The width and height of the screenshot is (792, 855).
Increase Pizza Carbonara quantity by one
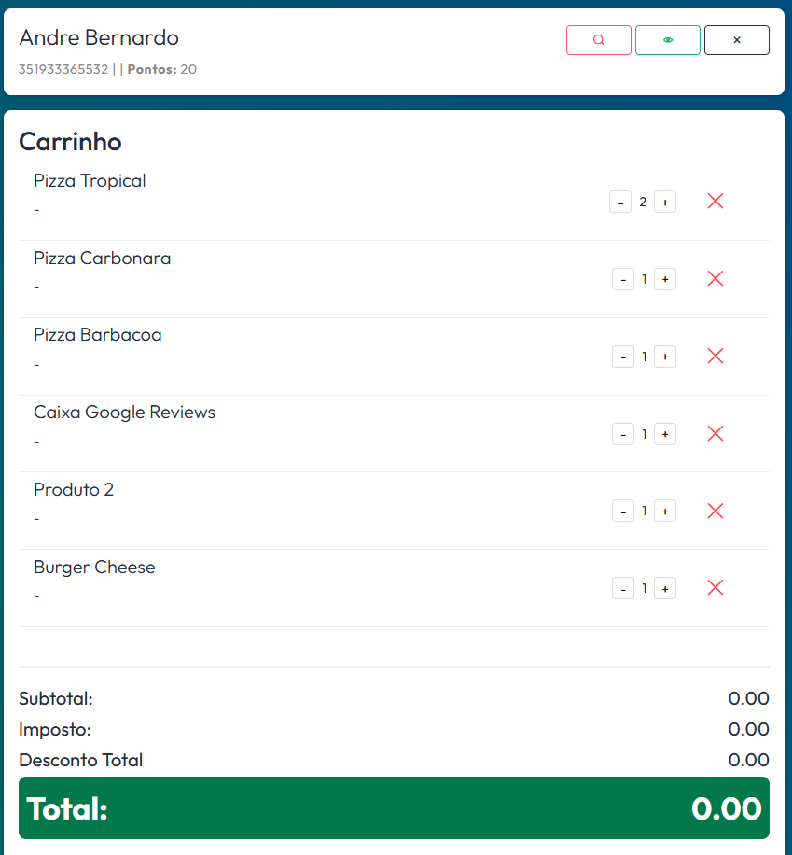pyautogui.click(x=665, y=279)
